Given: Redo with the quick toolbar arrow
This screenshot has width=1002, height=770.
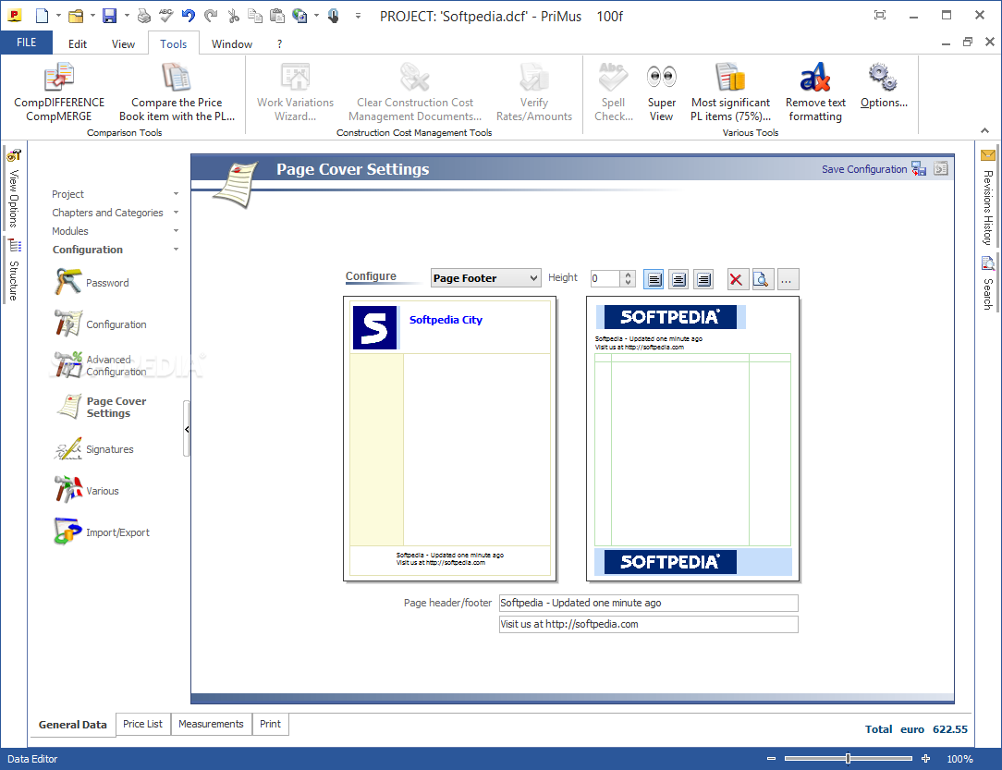Looking at the screenshot, I should point(211,16).
